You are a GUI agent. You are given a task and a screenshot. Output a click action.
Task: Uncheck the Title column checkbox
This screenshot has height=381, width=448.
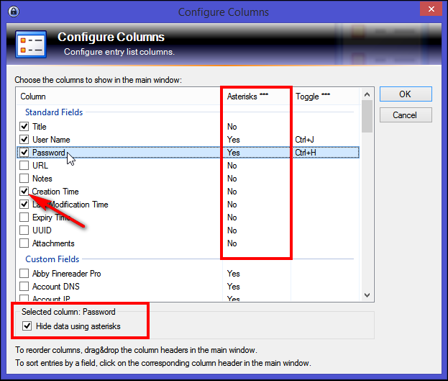pos(24,126)
